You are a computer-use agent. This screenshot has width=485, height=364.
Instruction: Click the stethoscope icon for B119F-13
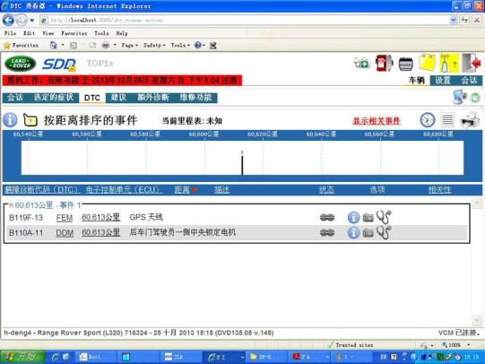point(384,217)
